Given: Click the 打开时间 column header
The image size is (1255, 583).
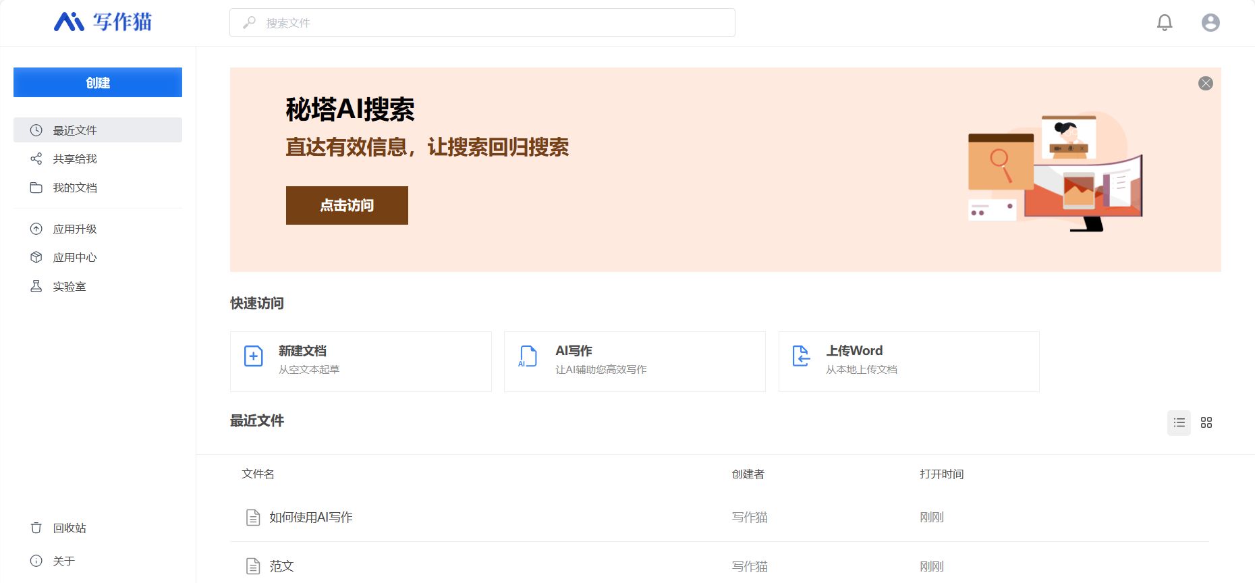Looking at the screenshot, I should tap(941, 474).
